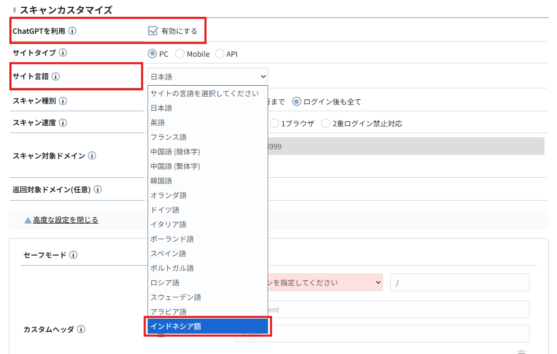Click info icon next to スキャン速度
Screen dimensions: 557x354
(63, 123)
